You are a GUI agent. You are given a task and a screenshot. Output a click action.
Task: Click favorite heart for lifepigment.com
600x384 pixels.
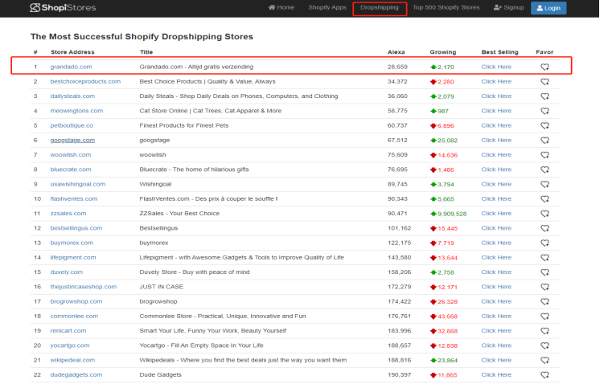tap(545, 257)
